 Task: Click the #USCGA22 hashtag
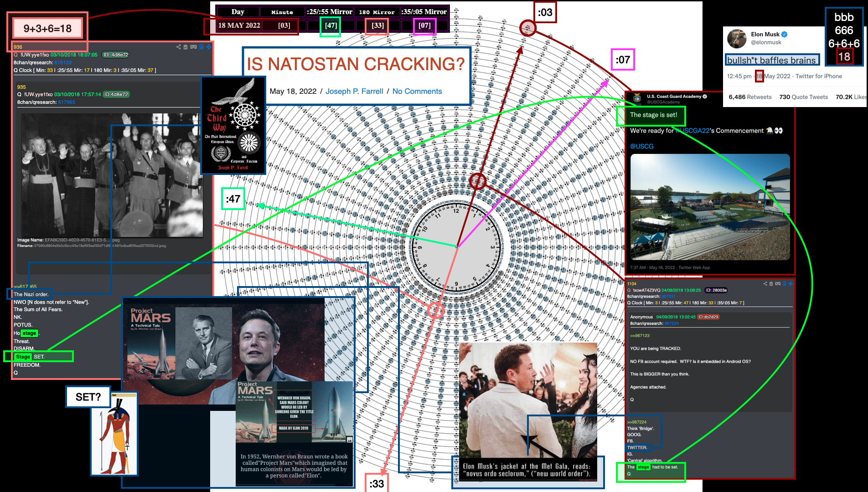point(692,131)
